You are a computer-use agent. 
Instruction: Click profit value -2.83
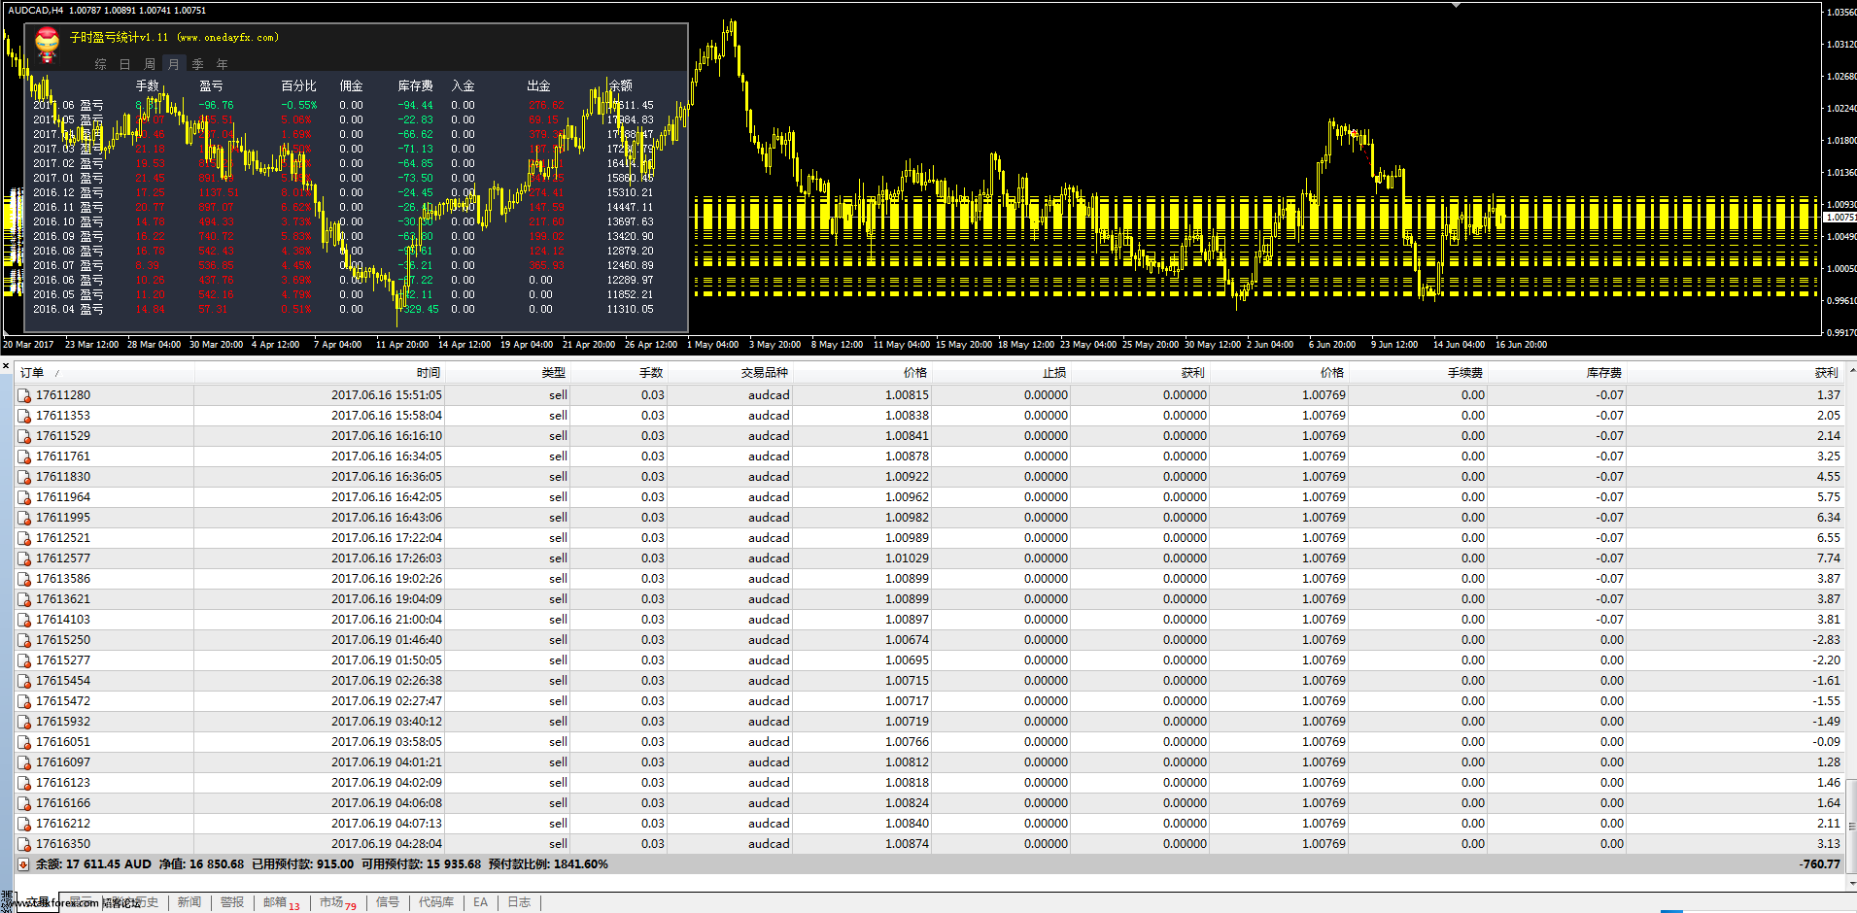click(1827, 640)
